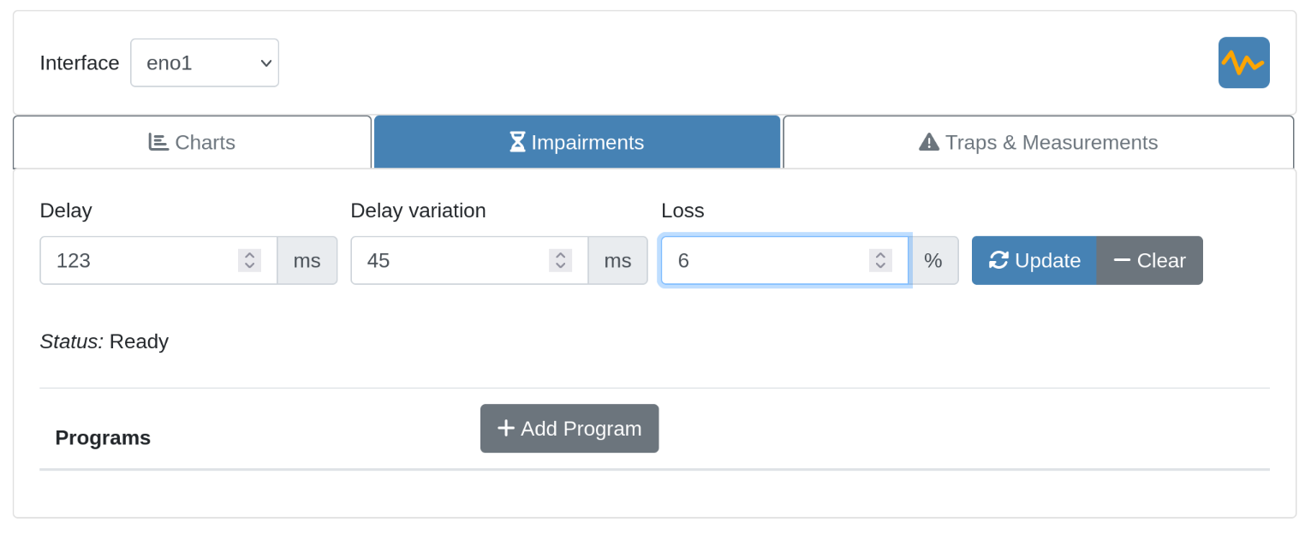The width and height of the screenshot is (1305, 534).
Task: Click the Delay variation spinner arrows
Action: coord(560,260)
